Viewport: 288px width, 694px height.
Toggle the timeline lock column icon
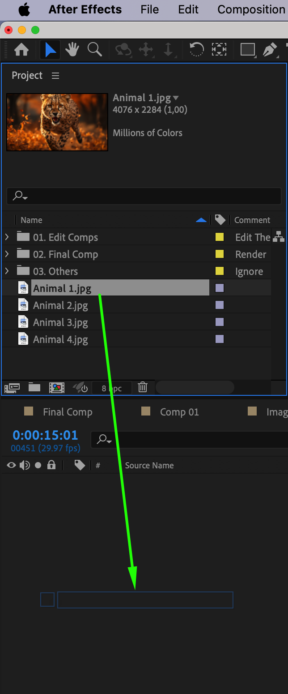coord(51,465)
